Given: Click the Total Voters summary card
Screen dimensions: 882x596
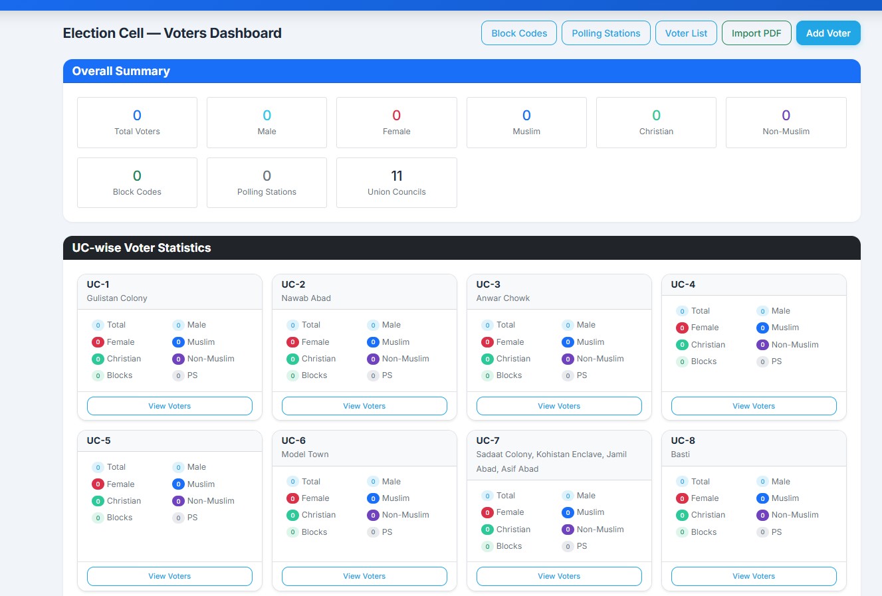Looking at the screenshot, I should [137, 122].
